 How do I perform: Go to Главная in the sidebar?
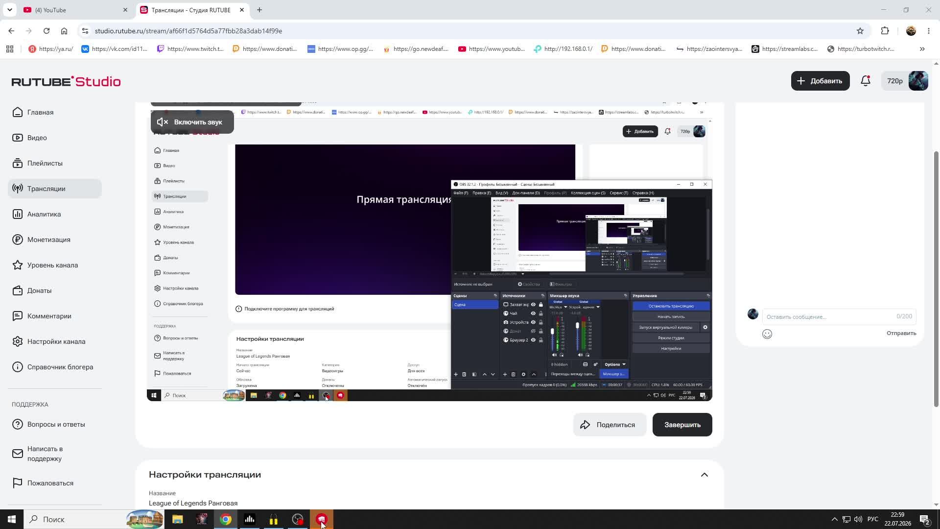click(55, 112)
